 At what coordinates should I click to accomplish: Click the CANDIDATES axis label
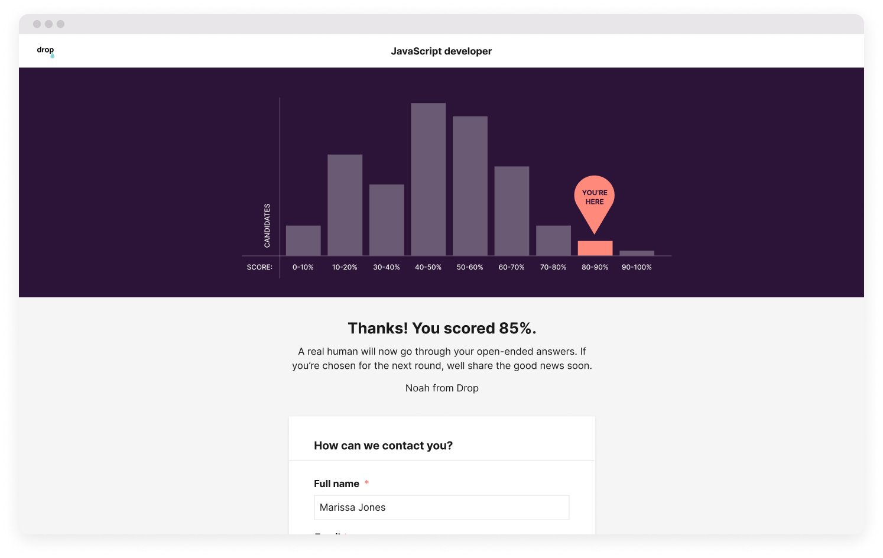[x=267, y=226]
